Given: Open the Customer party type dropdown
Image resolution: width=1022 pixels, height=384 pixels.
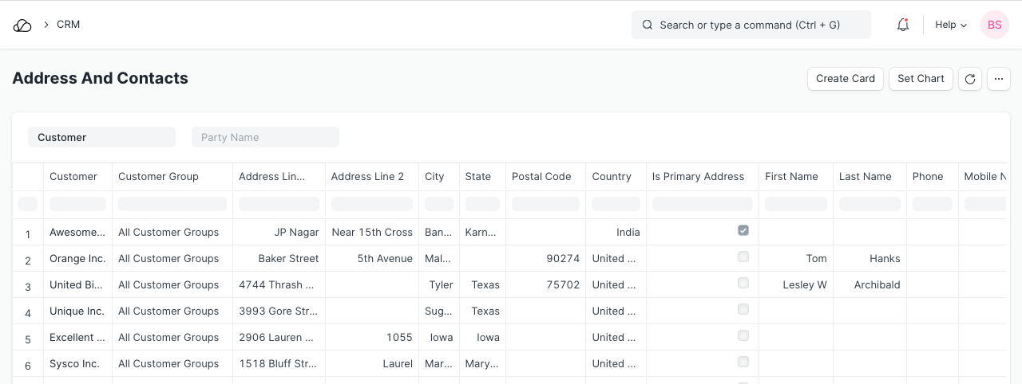Looking at the screenshot, I should (101, 137).
